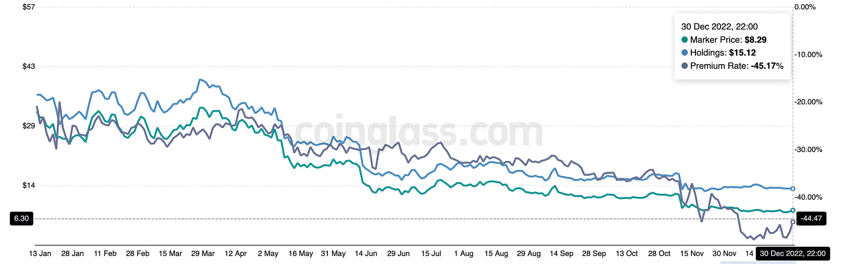Click the blue Holdings dot in tooltip
Image resolution: width=842 pixels, height=264 pixels.
685,53
